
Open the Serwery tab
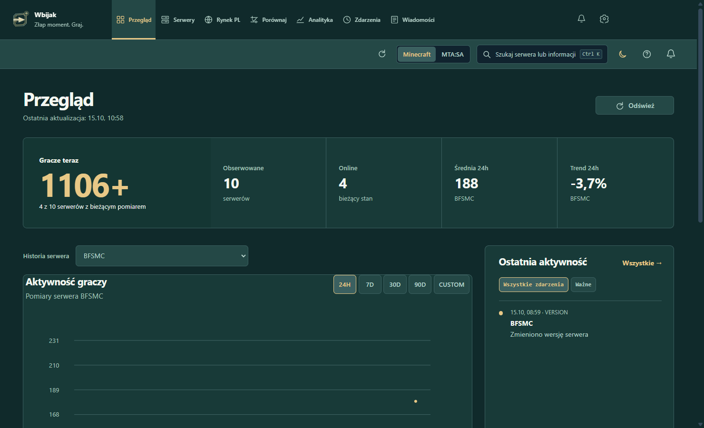coord(178,20)
